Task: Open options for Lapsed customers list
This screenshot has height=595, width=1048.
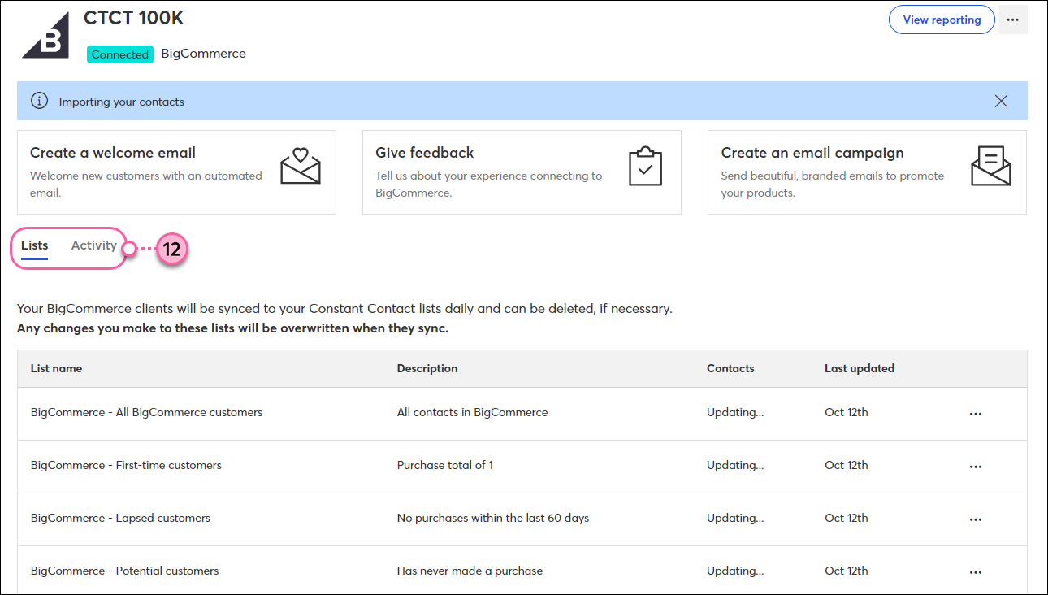Action: 976,519
